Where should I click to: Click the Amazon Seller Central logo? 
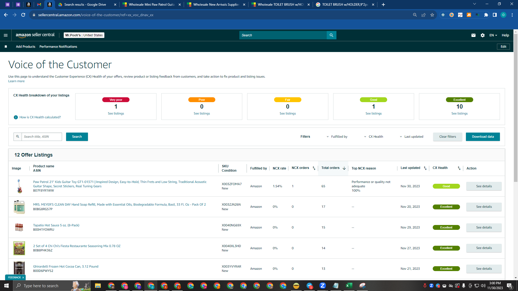point(35,35)
